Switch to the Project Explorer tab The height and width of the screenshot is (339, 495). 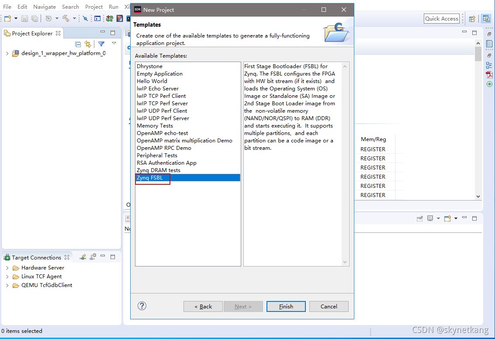coord(32,34)
